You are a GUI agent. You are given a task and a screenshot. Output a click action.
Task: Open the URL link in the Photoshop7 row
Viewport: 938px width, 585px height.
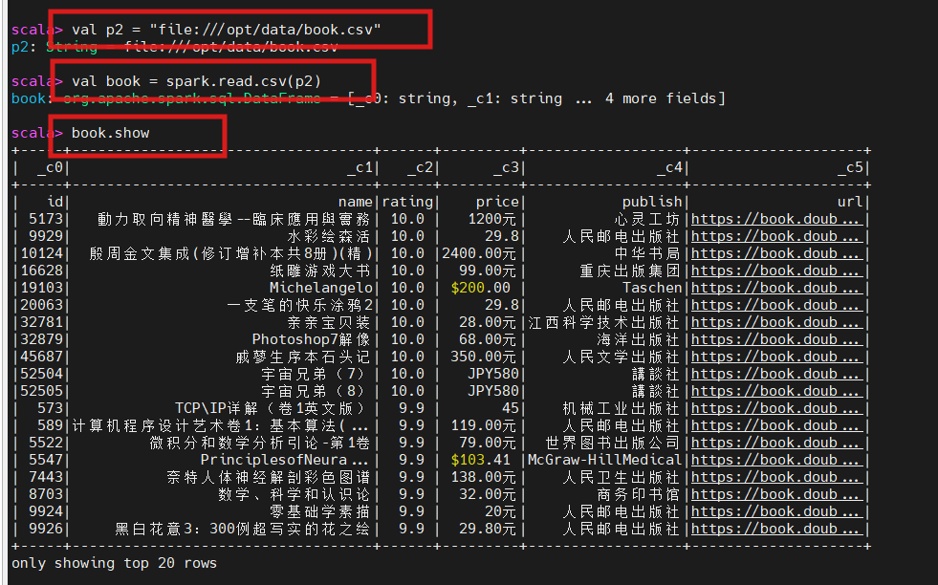775,340
